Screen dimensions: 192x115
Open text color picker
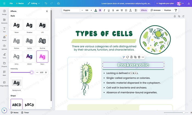[95, 10]
